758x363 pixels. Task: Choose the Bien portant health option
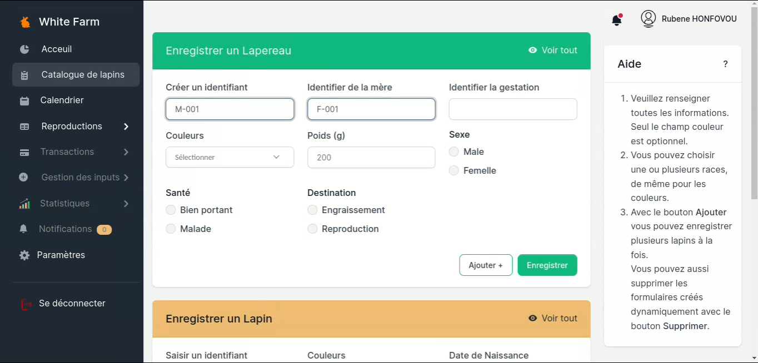click(171, 210)
